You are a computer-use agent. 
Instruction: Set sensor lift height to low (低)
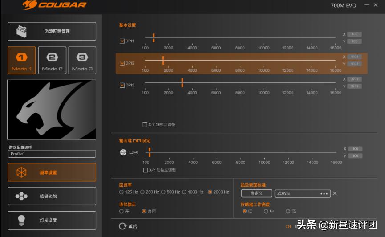pos(244,211)
